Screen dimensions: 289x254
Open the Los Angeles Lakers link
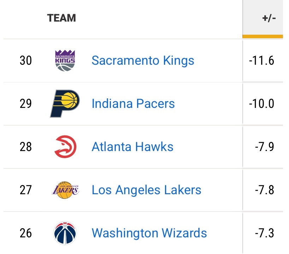(x=146, y=190)
